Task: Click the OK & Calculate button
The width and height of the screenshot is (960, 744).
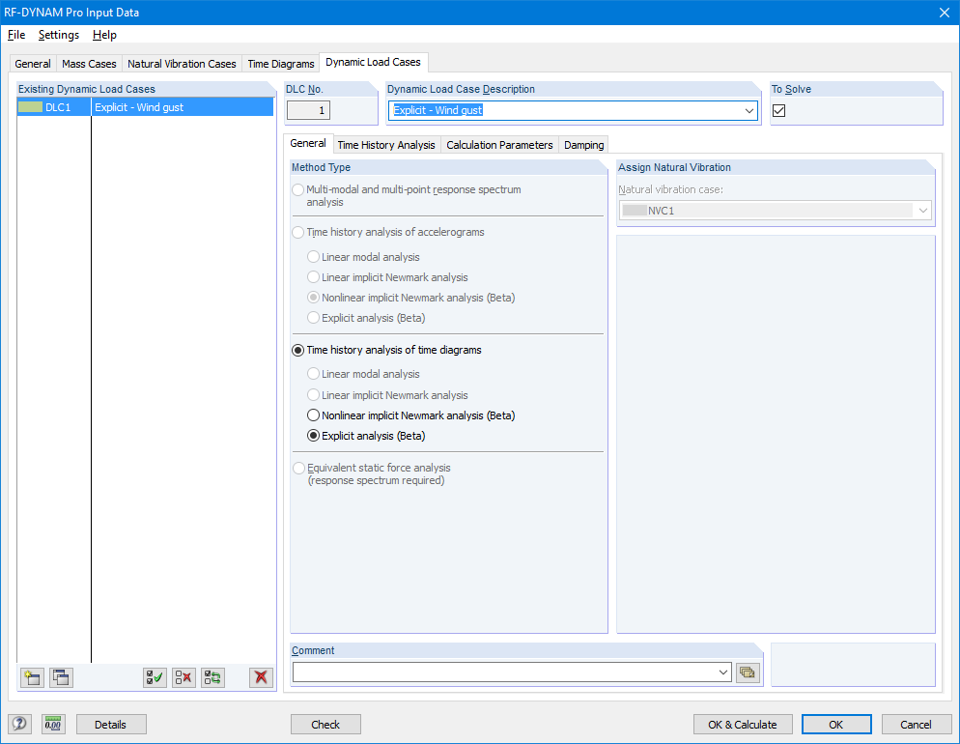Action: click(x=742, y=724)
